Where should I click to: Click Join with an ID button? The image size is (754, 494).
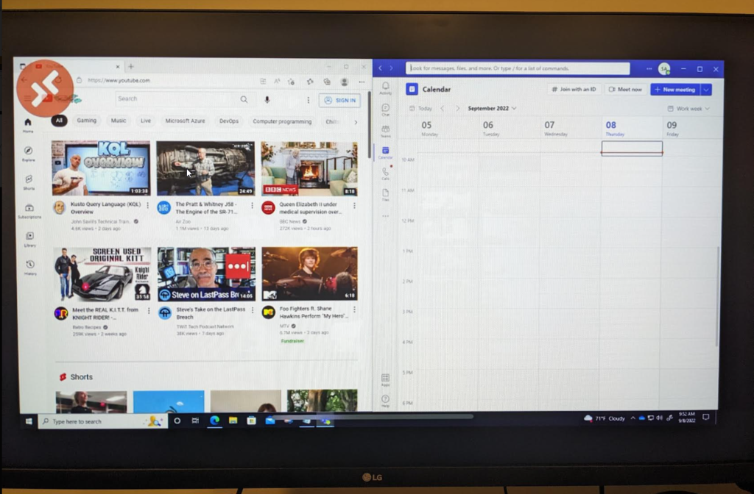574,89
